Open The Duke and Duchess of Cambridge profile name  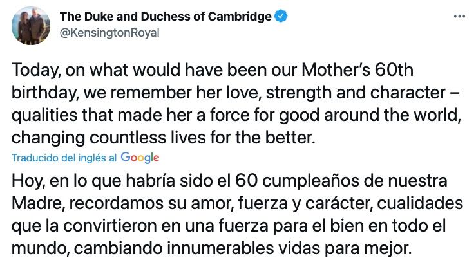tap(166, 17)
